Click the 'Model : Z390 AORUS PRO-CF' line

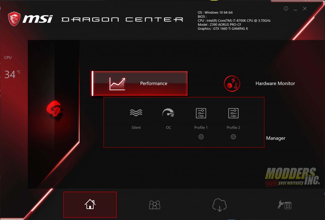219,25
